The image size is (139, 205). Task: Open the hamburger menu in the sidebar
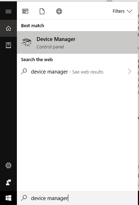(8, 12)
